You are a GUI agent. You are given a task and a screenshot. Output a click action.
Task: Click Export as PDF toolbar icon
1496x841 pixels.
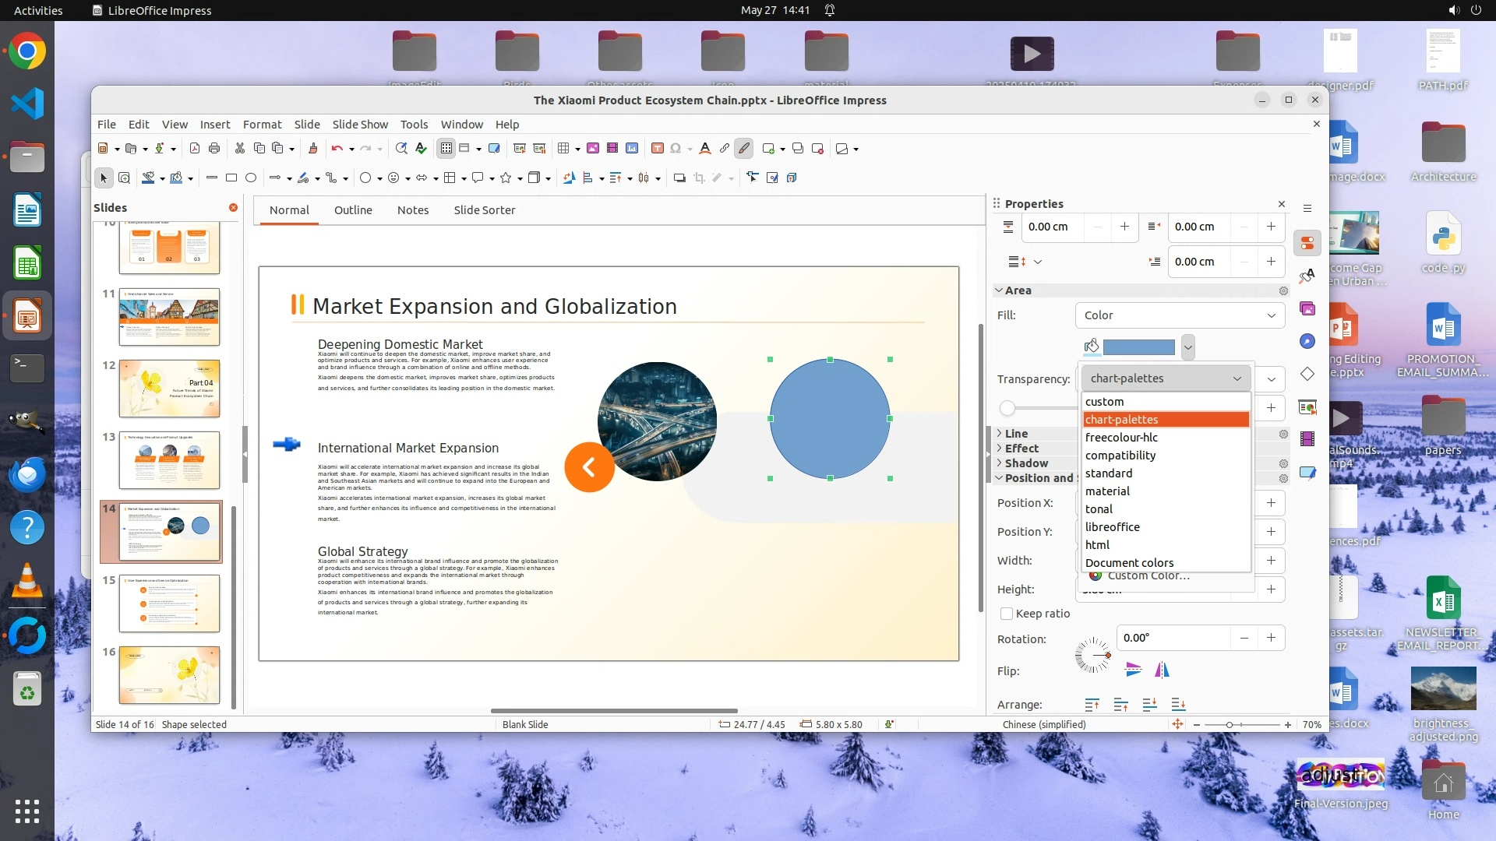(195, 148)
